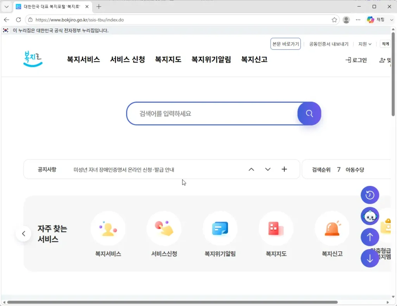
Task: Open the Copilot 채팅 button
Action: (376, 20)
